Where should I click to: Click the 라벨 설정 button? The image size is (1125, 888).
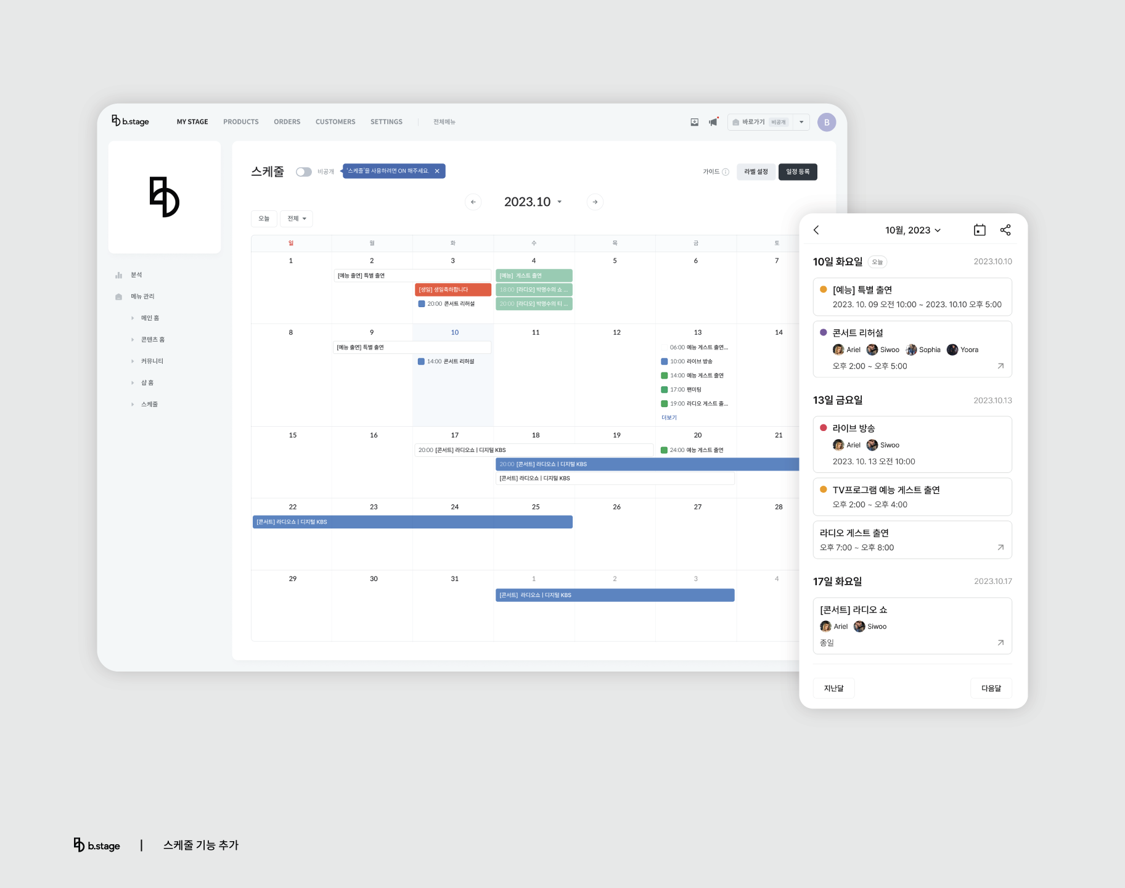[756, 172]
